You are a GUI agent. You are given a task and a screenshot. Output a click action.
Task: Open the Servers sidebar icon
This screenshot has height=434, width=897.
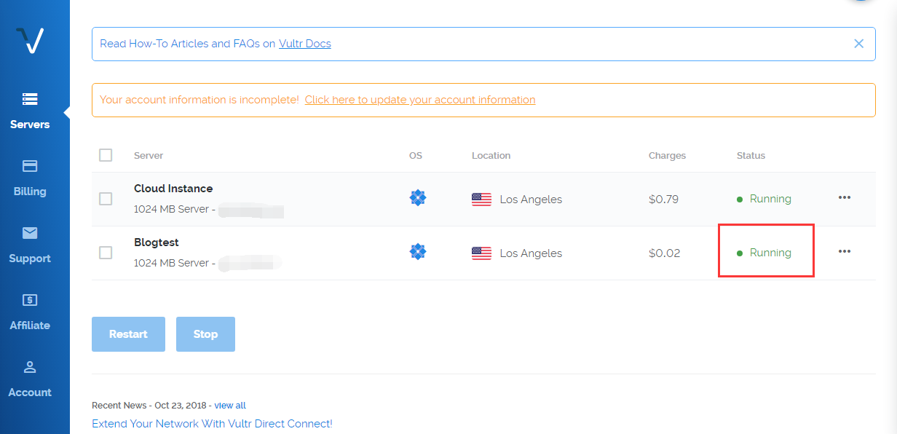click(30, 99)
